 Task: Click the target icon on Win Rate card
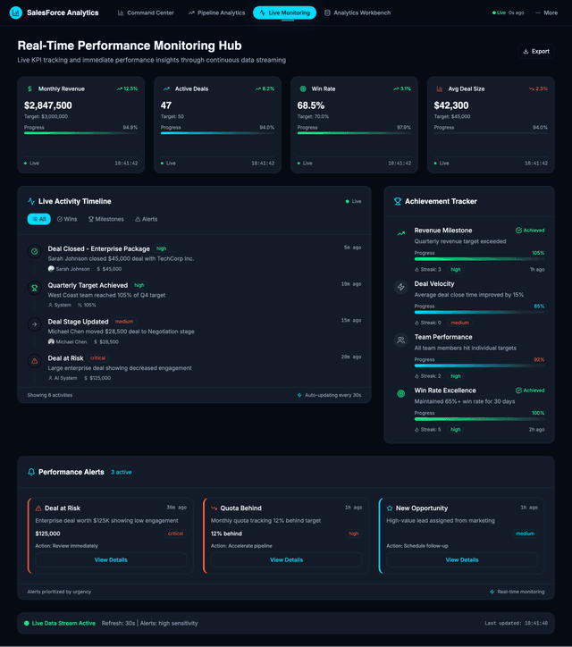pyautogui.click(x=303, y=89)
